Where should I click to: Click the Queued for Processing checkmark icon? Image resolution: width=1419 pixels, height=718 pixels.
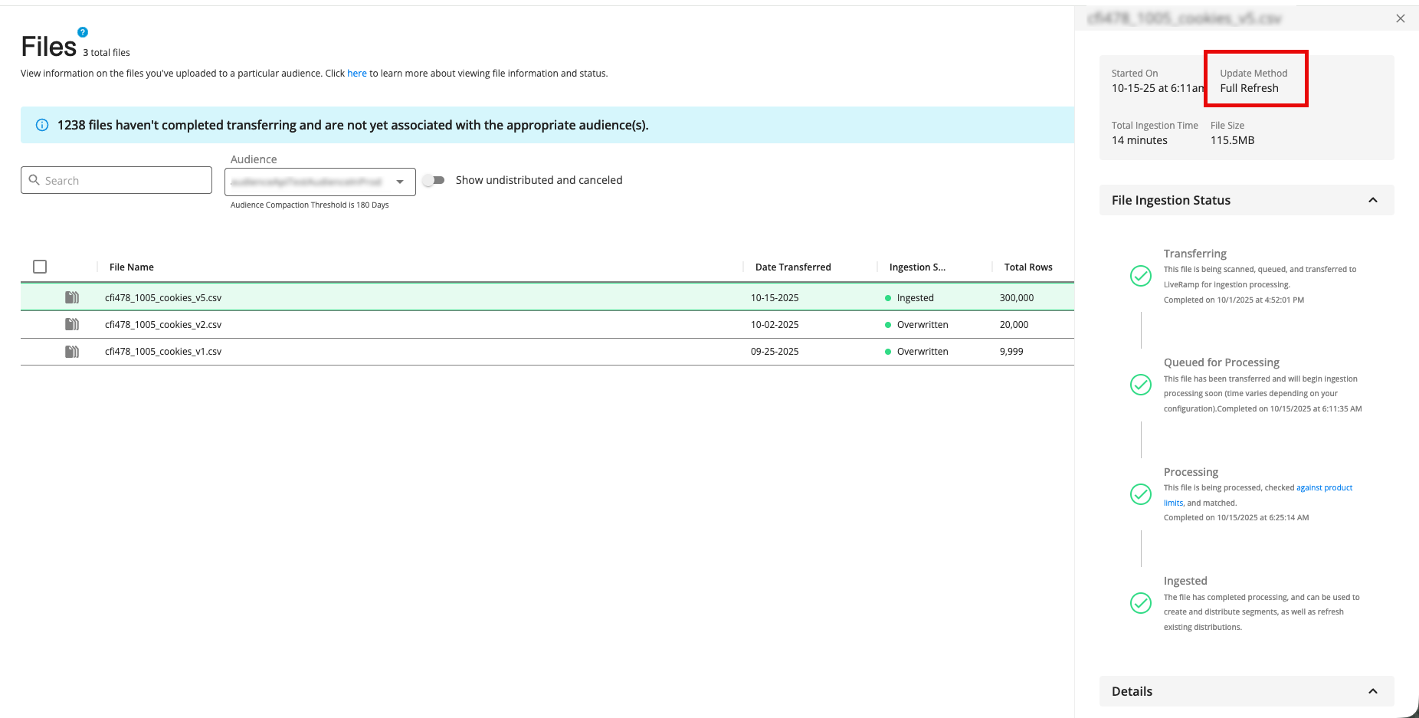point(1141,385)
